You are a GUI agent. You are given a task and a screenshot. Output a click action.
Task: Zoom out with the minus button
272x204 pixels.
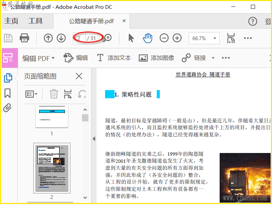click(164, 38)
